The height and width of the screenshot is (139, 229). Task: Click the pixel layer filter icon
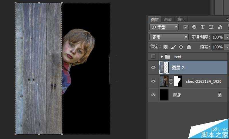coord(186,27)
